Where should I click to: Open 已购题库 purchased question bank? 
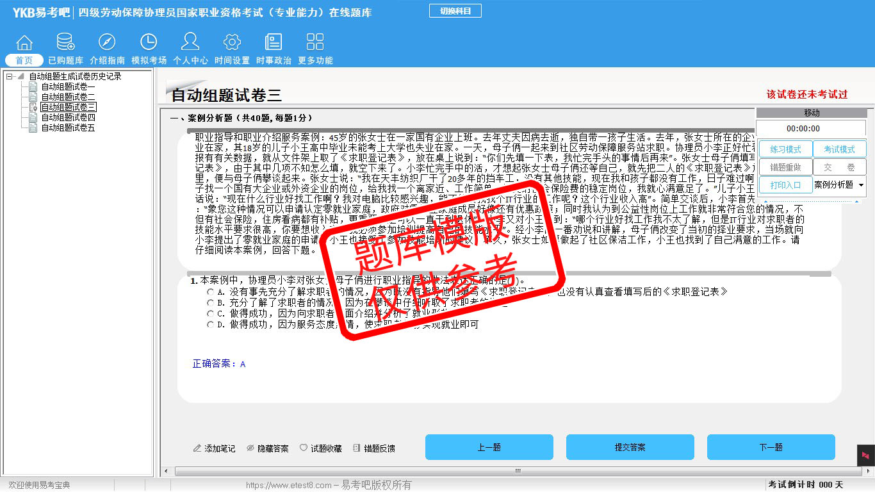tap(65, 43)
